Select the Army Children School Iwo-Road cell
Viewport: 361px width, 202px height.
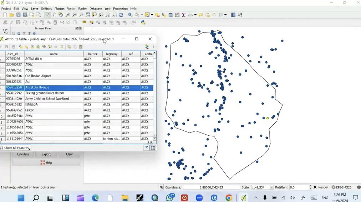coord(54,99)
